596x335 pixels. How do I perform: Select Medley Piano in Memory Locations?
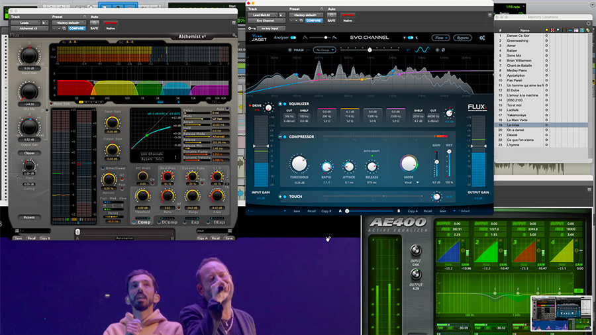click(x=541, y=70)
